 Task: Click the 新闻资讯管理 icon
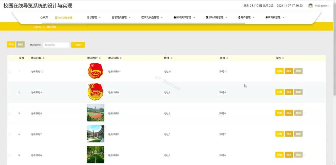175,18
